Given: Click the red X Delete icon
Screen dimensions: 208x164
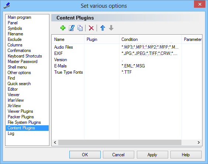Looking at the screenshot, I should (91, 28).
